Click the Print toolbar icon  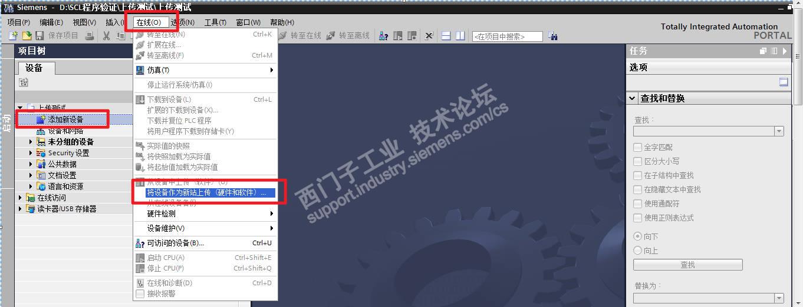point(90,36)
